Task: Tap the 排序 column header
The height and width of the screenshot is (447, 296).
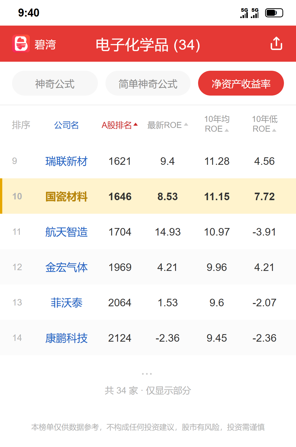Action: click(21, 125)
